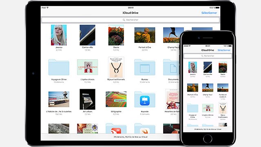Open the Bureau folder on iPad

tap(145, 67)
